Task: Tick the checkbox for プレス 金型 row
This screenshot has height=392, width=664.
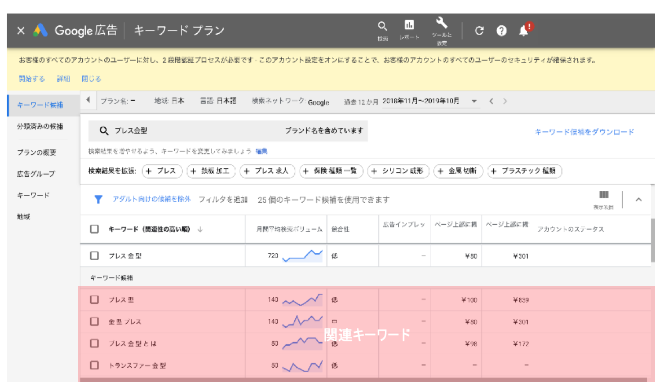Action: click(95, 256)
